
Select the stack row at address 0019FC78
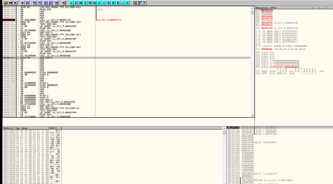coord(280,128)
